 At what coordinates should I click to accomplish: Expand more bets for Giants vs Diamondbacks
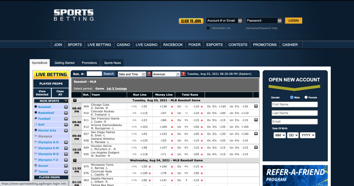256,120
